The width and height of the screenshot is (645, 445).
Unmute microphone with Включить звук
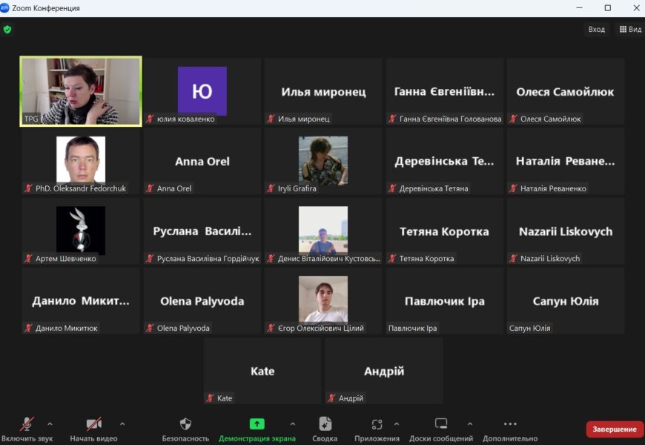[27, 429]
